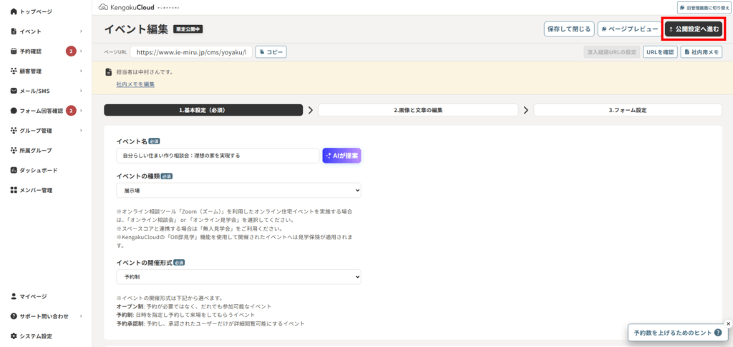The width and height of the screenshot is (733, 347).
Task: Click the イベント名 text input field
Action: (217, 156)
